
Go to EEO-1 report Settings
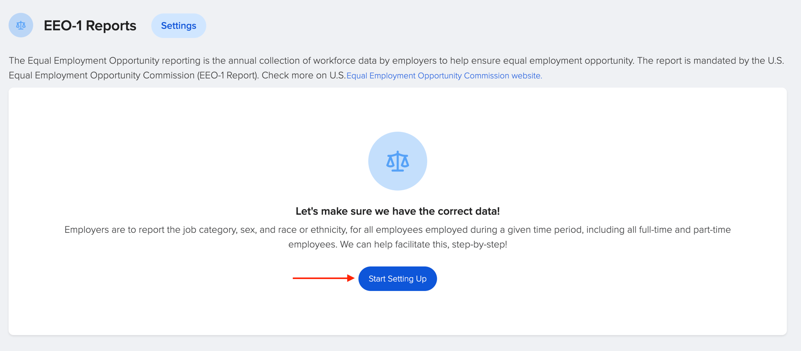pos(179,25)
